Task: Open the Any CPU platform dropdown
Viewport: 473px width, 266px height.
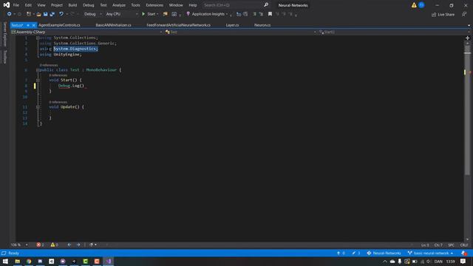Action: [x=122, y=14]
